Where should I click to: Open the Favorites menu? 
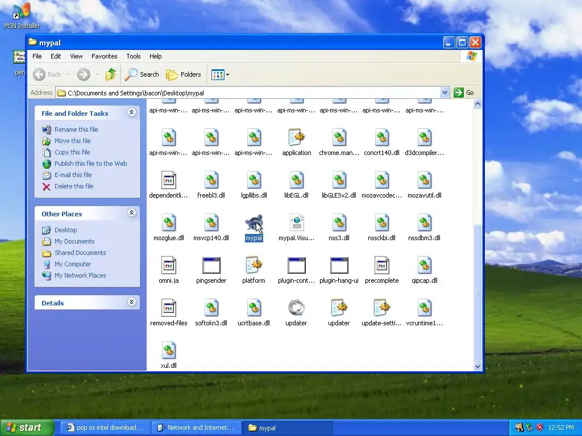105,56
